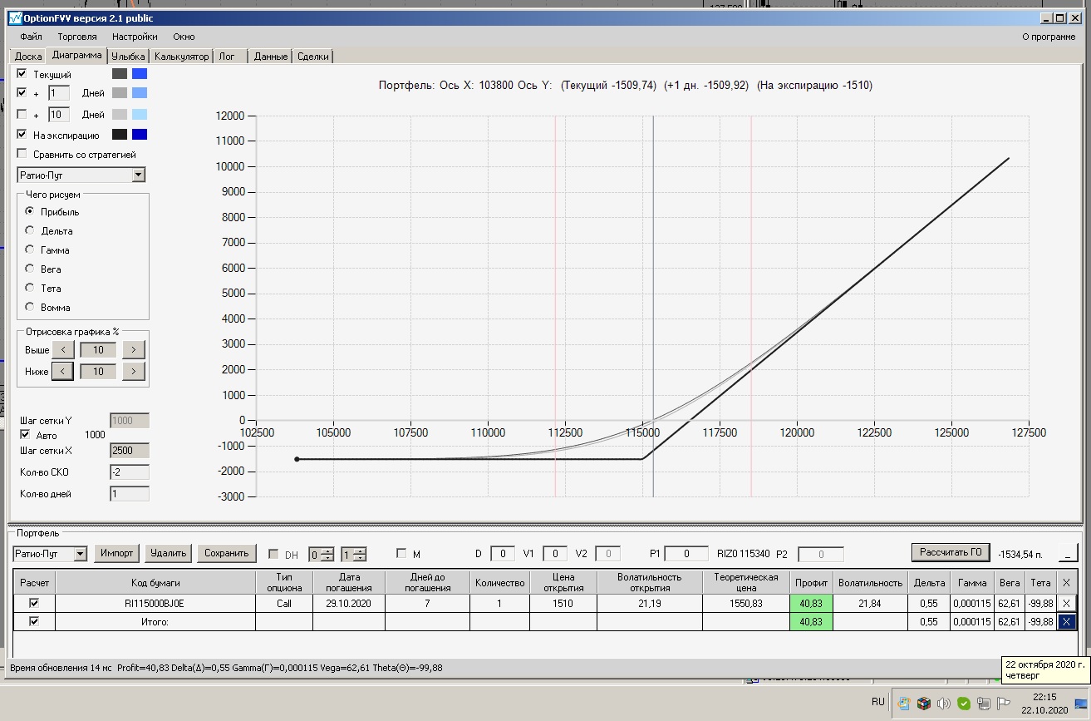Expand the Ратио-Пут dropdown in Портфель panel
The height and width of the screenshot is (721, 1091).
[80, 554]
